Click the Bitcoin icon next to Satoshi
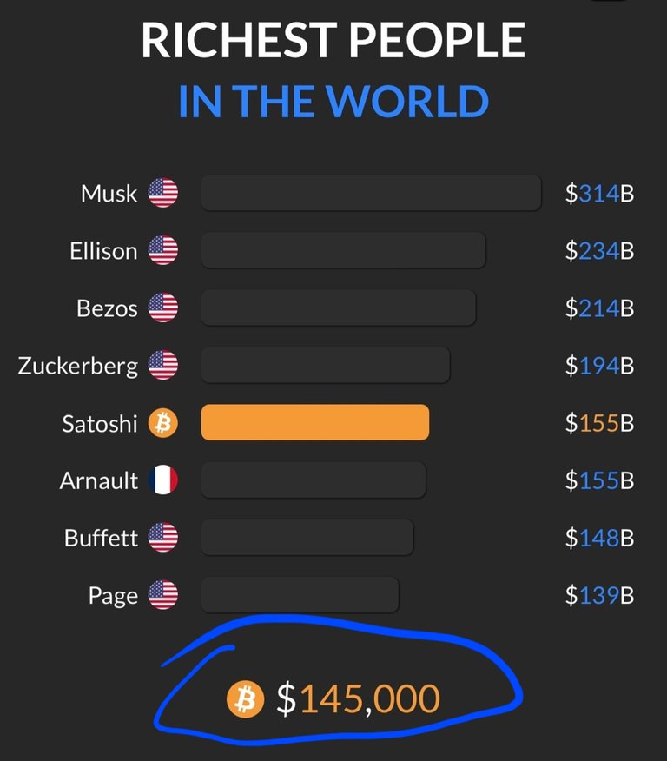Viewport: 667px width, 761px height. (163, 423)
